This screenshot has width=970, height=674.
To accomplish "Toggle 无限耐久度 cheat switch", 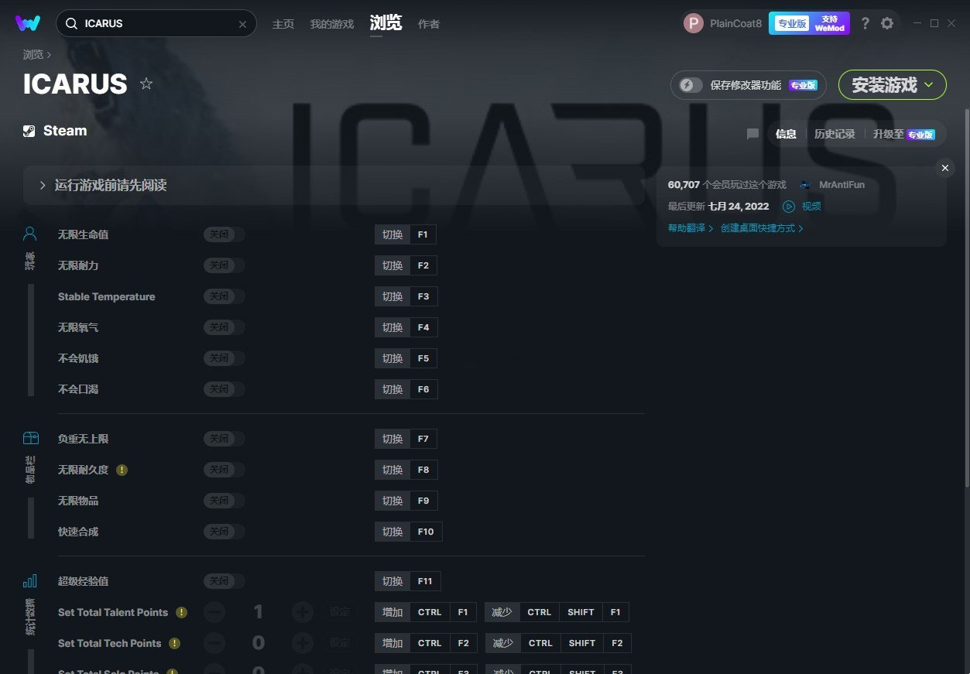I will [225, 470].
